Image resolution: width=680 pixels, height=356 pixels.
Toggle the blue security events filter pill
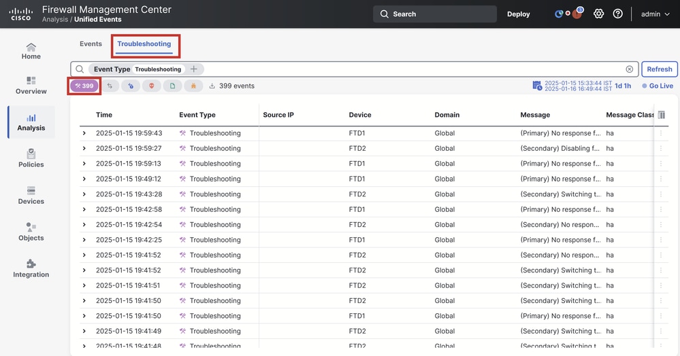point(131,86)
